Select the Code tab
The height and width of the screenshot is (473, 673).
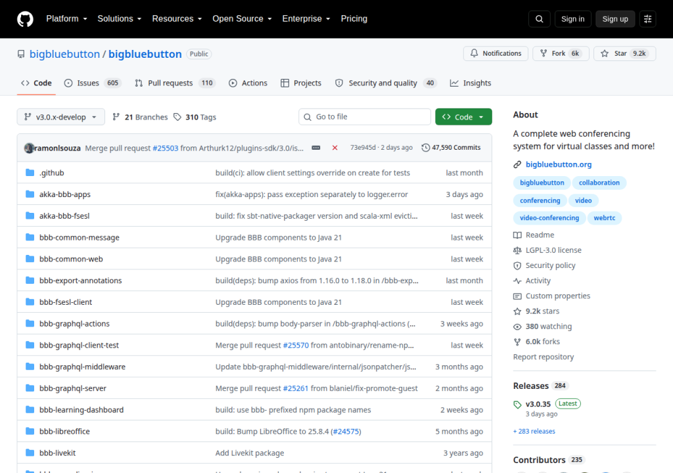36,83
